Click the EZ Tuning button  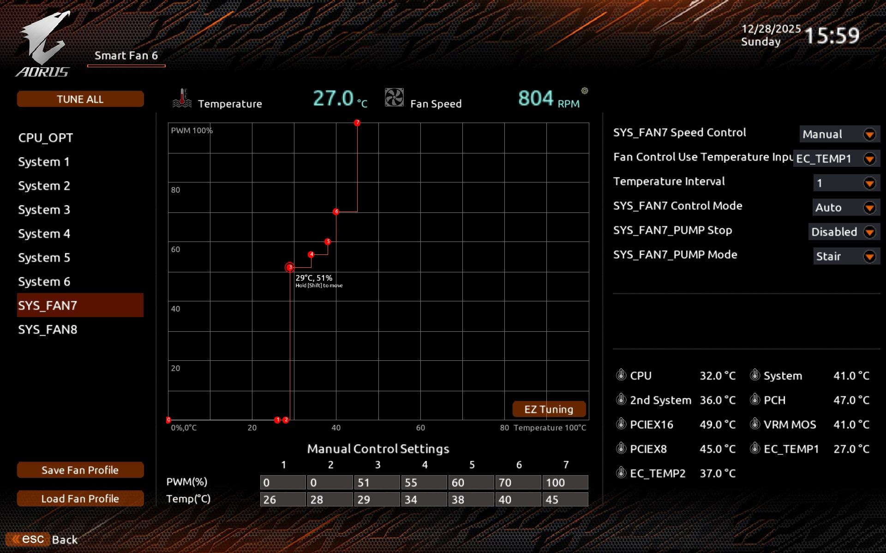(x=549, y=409)
